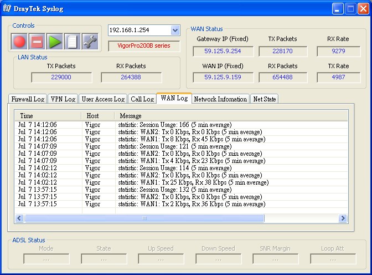Screen dimensions: 372x275
Task: Click the ADSL Up Speed field
Action: pyautogui.click(x=161, y=259)
